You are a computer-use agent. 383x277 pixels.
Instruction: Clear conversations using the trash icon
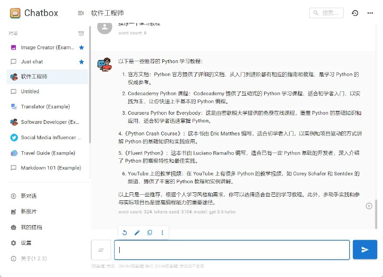pos(81,33)
